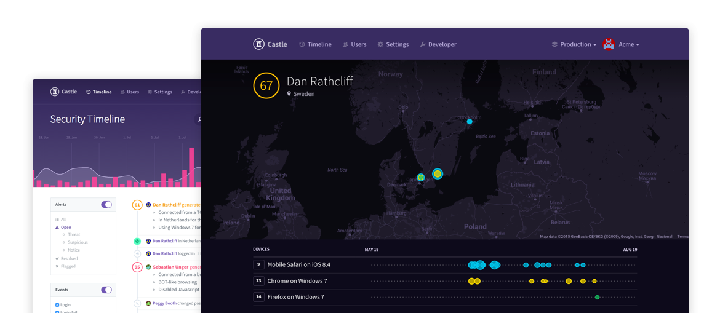Select the small map marker at Copenhagen
The height and width of the screenshot is (313, 720).
coord(420,177)
